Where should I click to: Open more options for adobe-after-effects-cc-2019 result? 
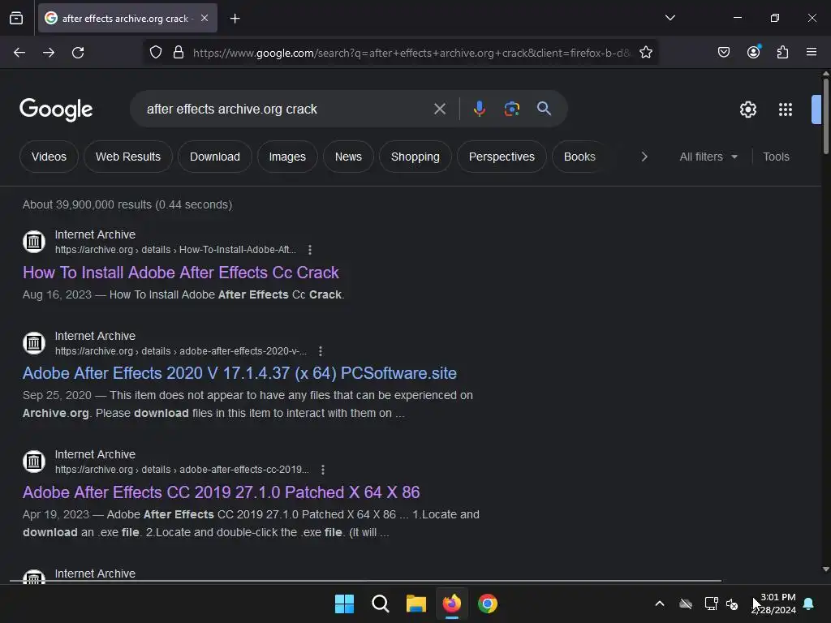[323, 470]
